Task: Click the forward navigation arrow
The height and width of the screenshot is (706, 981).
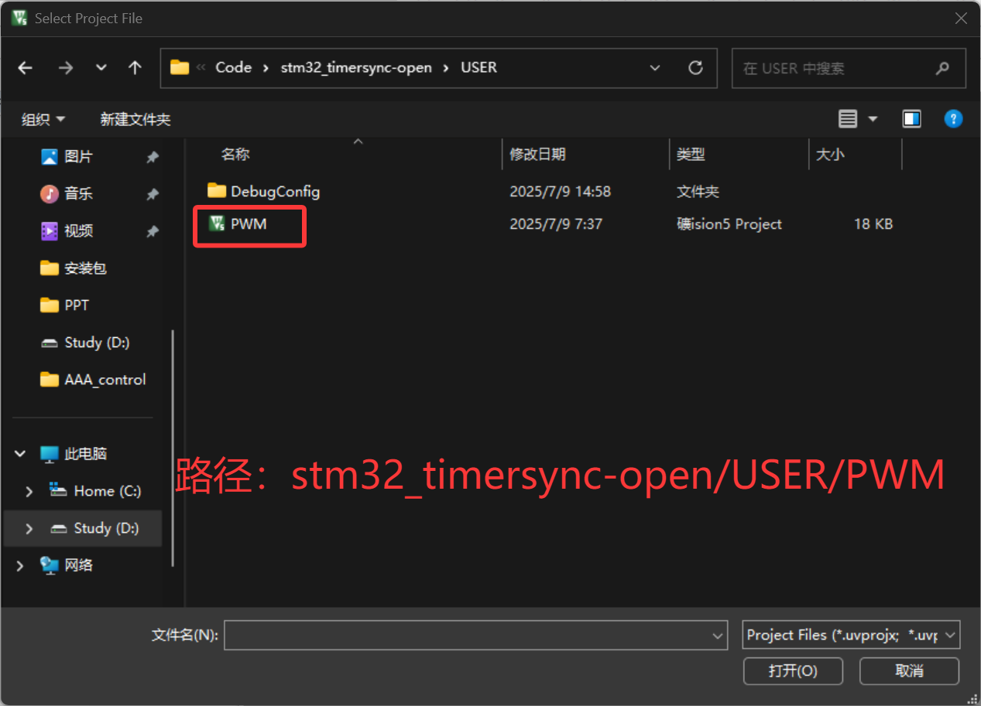Action: (66, 68)
